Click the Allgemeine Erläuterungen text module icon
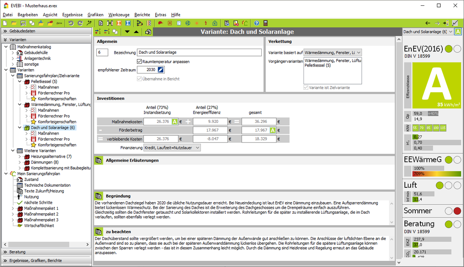This screenshot has height=267, width=464. pos(98,160)
